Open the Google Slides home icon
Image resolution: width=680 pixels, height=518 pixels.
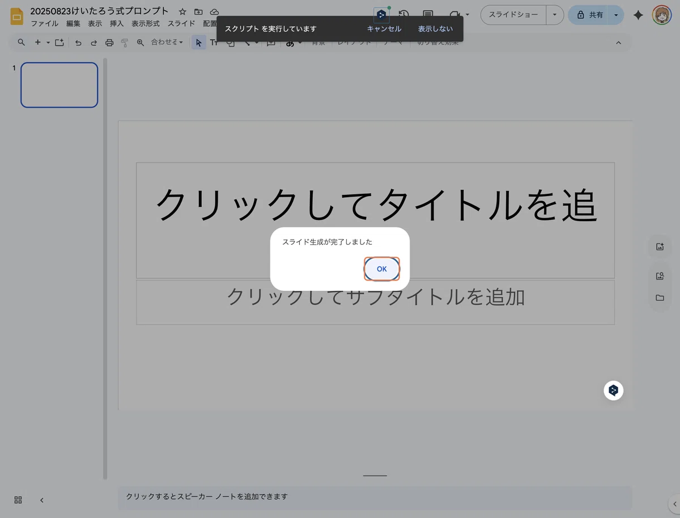coord(17,16)
